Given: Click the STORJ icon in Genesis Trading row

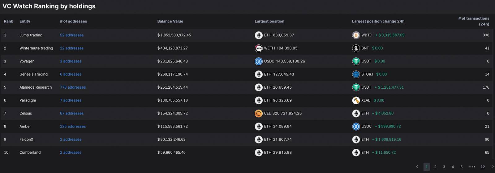Looking at the screenshot, I should pos(356,74).
